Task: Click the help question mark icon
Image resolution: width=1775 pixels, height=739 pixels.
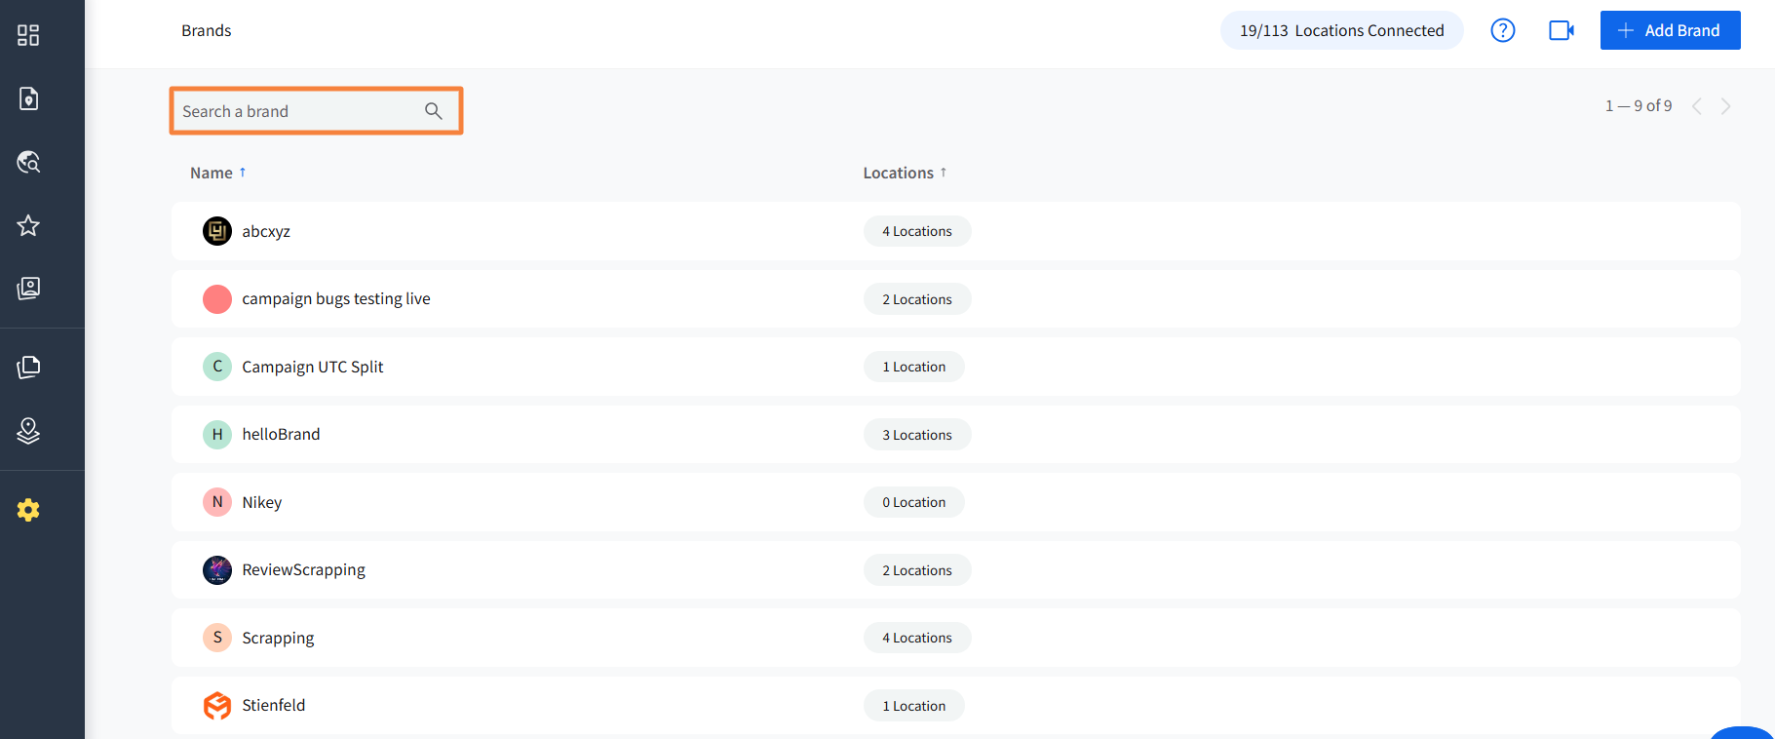Action: pyautogui.click(x=1503, y=30)
